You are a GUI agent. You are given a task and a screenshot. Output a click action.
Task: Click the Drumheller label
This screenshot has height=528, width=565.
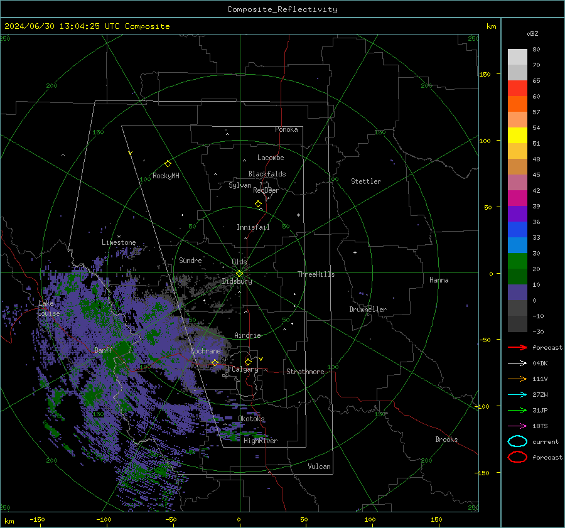pyautogui.click(x=368, y=310)
